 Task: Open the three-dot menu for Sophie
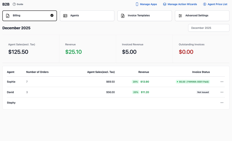coord(222,82)
